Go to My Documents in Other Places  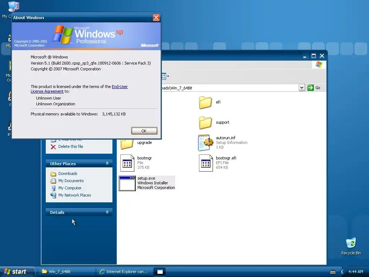[71, 181]
